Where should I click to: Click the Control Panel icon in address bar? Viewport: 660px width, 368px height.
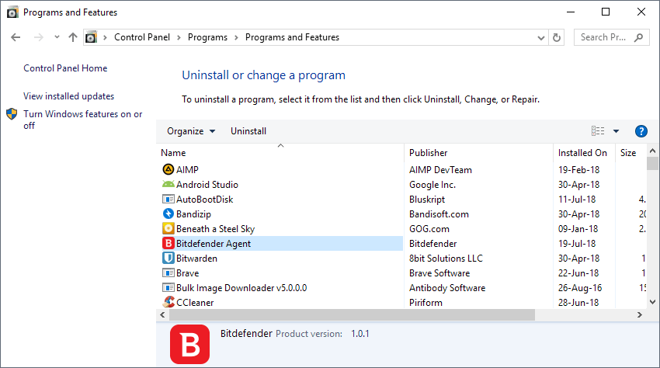(x=91, y=37)
